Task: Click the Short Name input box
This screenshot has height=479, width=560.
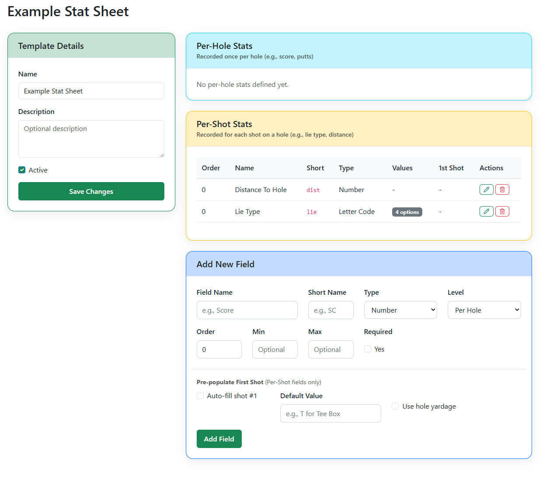Action: point(330,310)
